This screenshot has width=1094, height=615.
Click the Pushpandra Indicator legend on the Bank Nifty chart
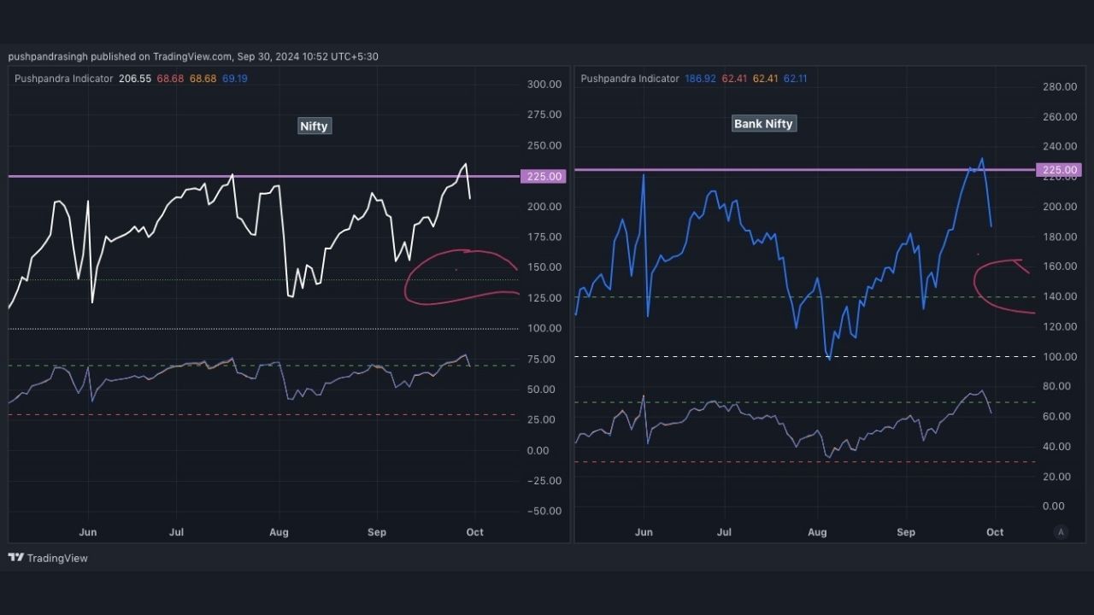pos(630,79)
